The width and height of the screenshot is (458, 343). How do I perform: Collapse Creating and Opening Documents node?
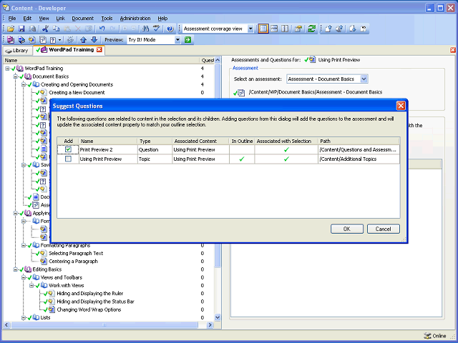(x=24, y=84)
